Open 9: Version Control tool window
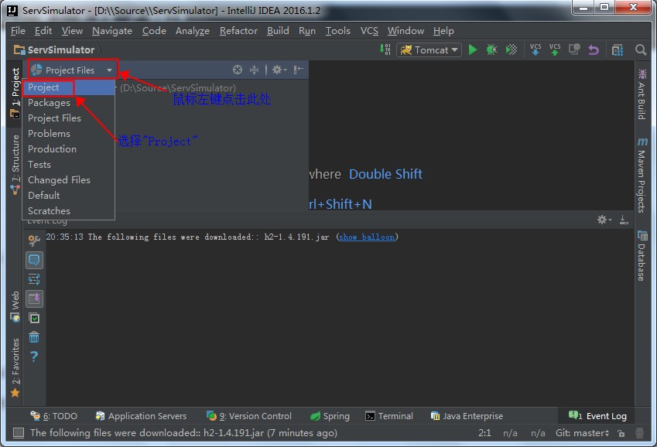 point(249,416)
